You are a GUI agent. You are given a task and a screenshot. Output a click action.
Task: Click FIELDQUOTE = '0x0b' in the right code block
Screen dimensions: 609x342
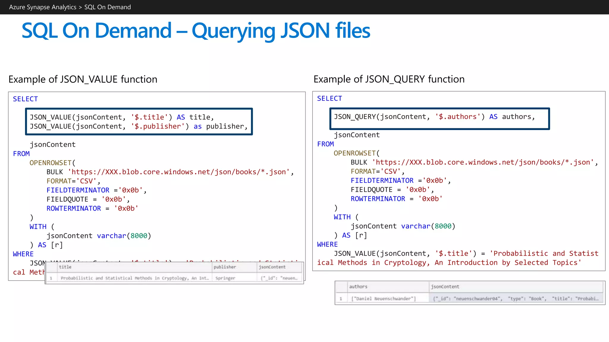(392, 190)
